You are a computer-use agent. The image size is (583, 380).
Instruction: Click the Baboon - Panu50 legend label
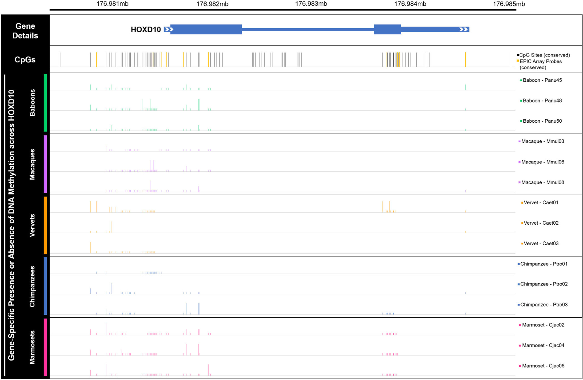(542, 121)
